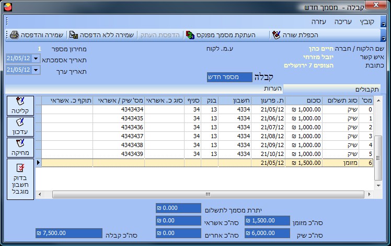
Task: Open the עזרה menu
Action: [x=318, y=22]
